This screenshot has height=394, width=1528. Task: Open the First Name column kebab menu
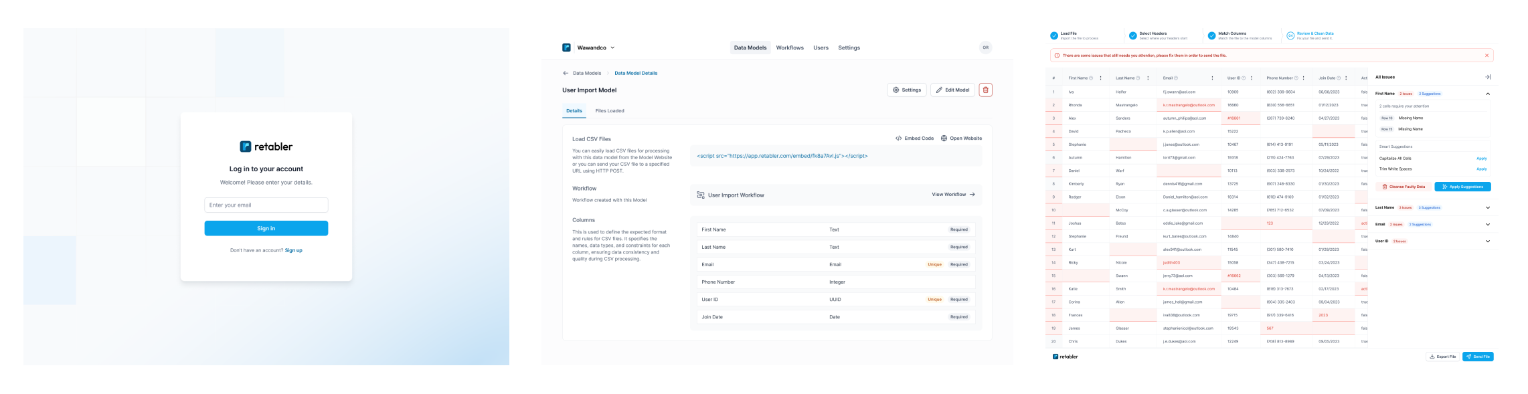pyautogui.click(x=1100, y=78)
